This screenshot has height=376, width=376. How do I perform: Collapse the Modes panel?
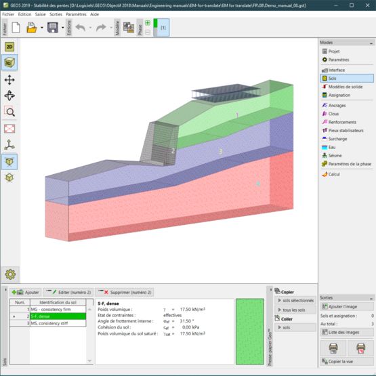click(371, 43)
